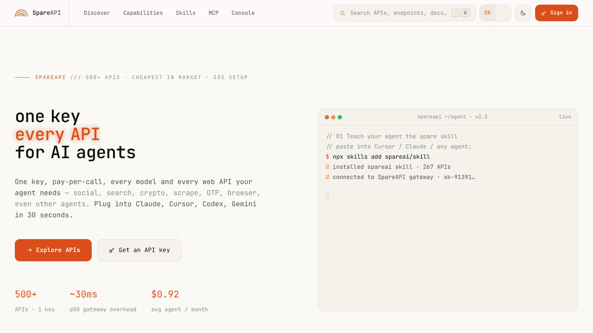The height and width of the screenshot is (333, 593).
Task: Click the blinking terminal cursor block
Action: 328,197
